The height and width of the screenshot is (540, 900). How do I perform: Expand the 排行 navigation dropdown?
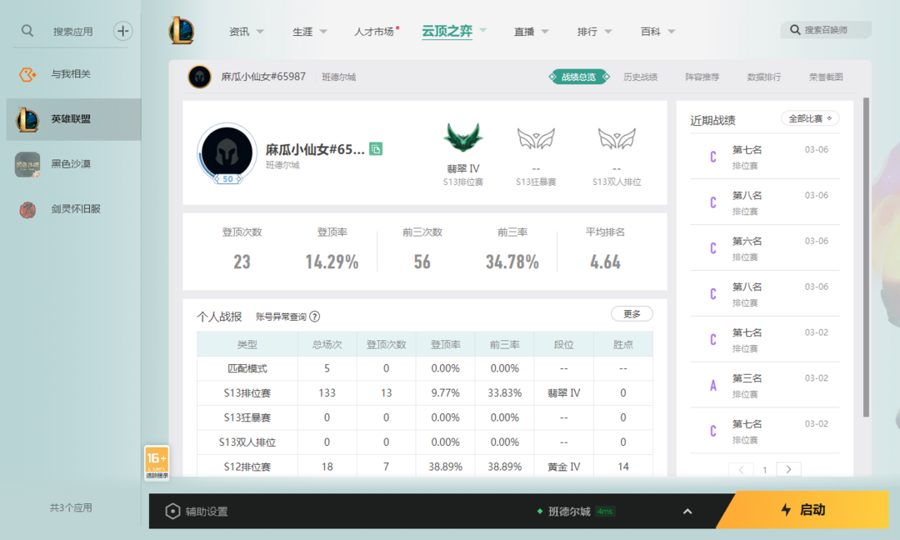point(595,32)
